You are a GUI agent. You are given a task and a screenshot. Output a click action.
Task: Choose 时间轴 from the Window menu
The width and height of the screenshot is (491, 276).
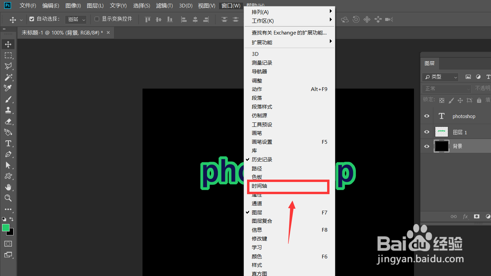point(289,186)
